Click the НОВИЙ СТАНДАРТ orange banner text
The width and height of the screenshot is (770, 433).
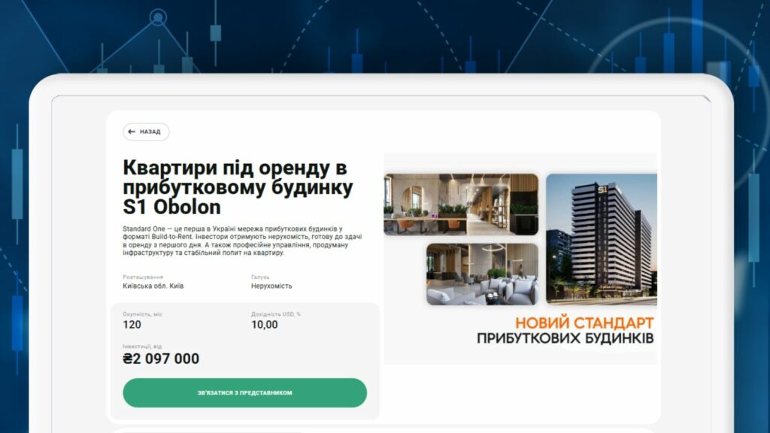pyautogui.click(x=584, y=322)
